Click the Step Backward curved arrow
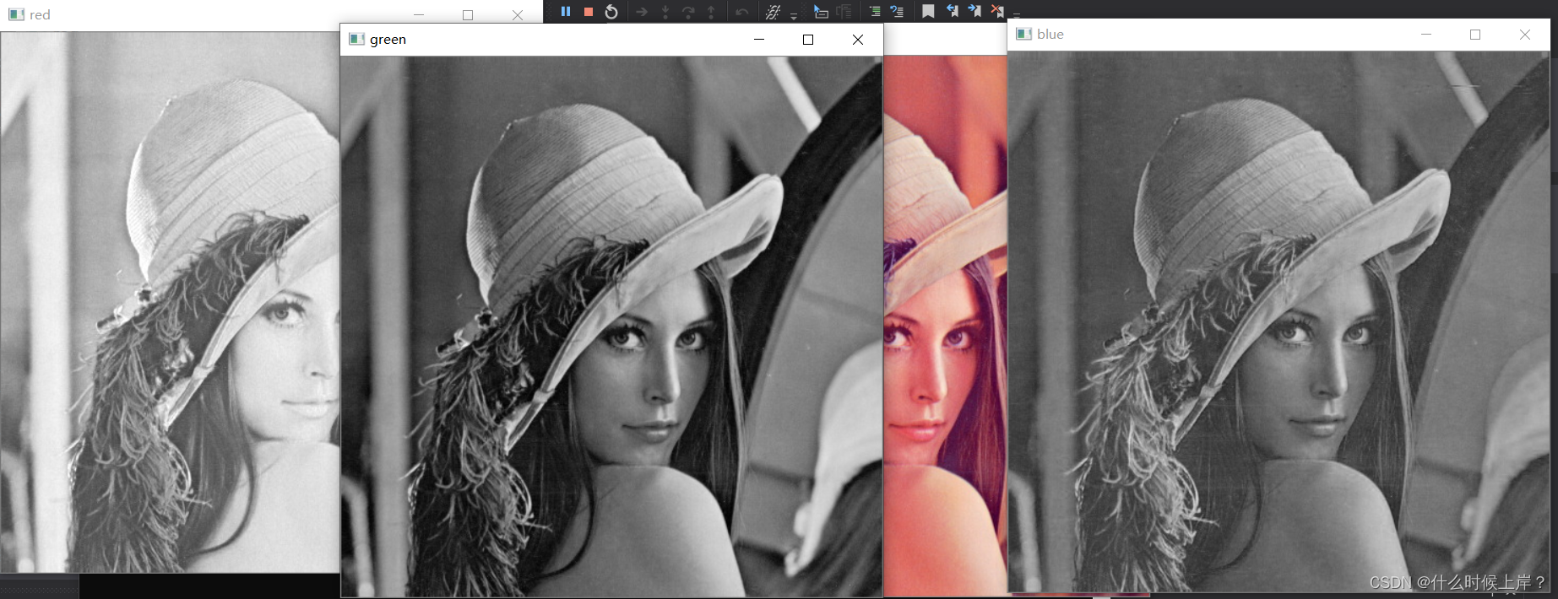Viewport: 1558px width, 599px height. 741,12
